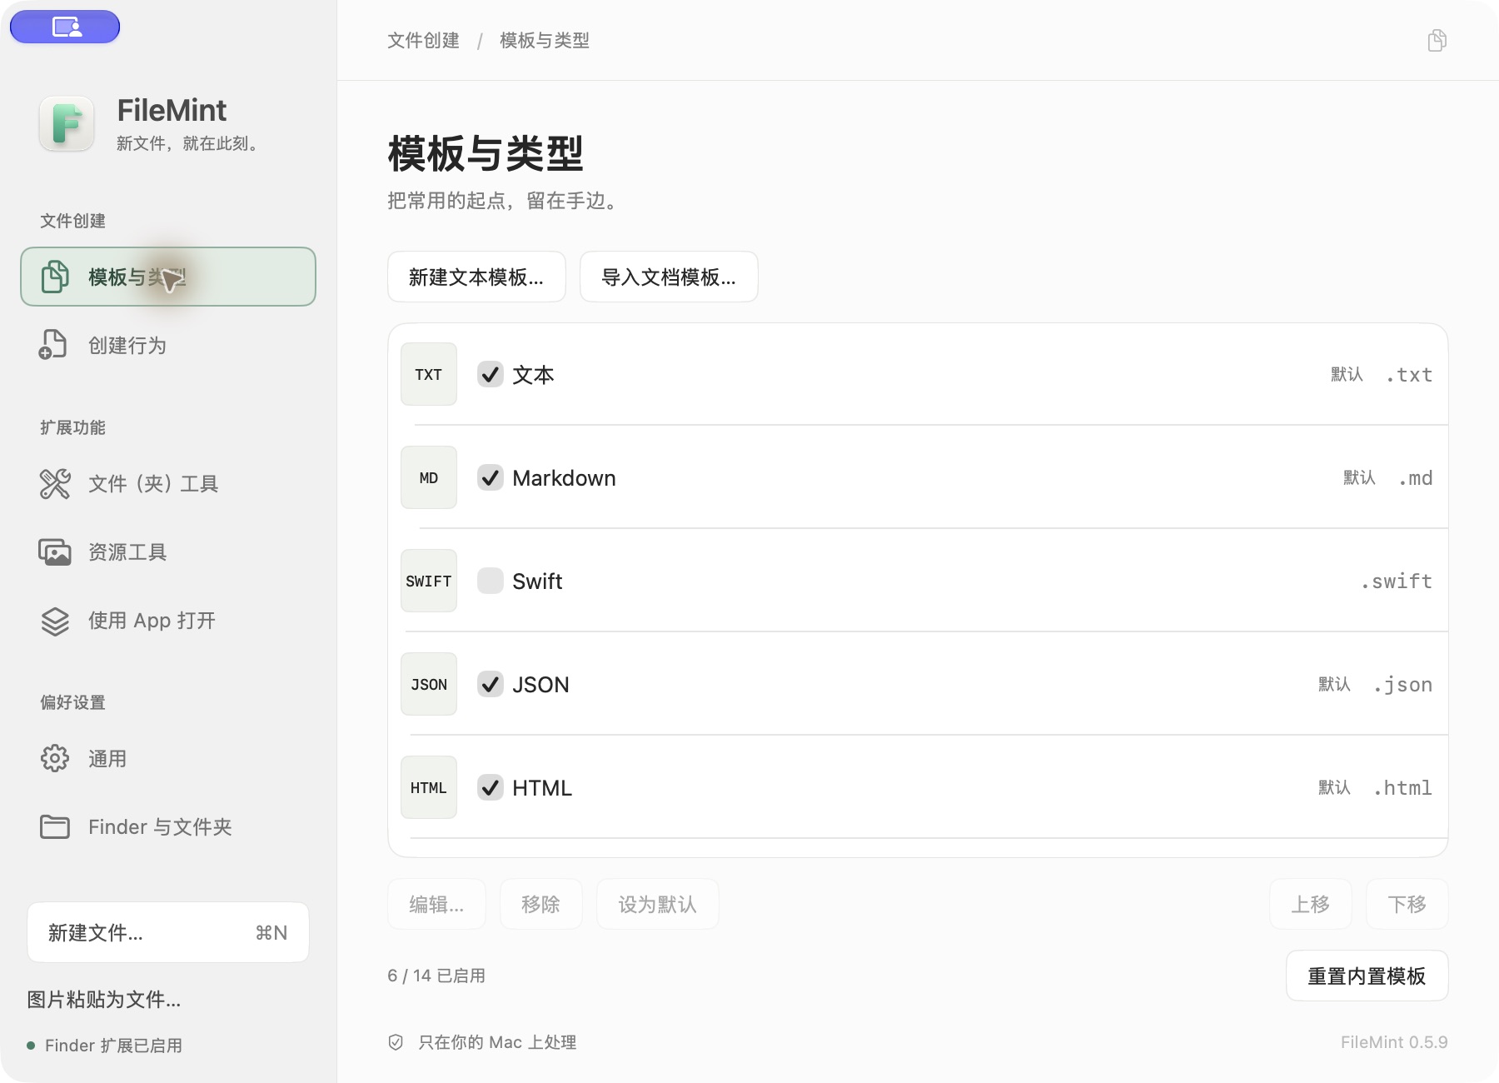Click the SWIFT file type badge
1499x1083 pixels.
429,581
